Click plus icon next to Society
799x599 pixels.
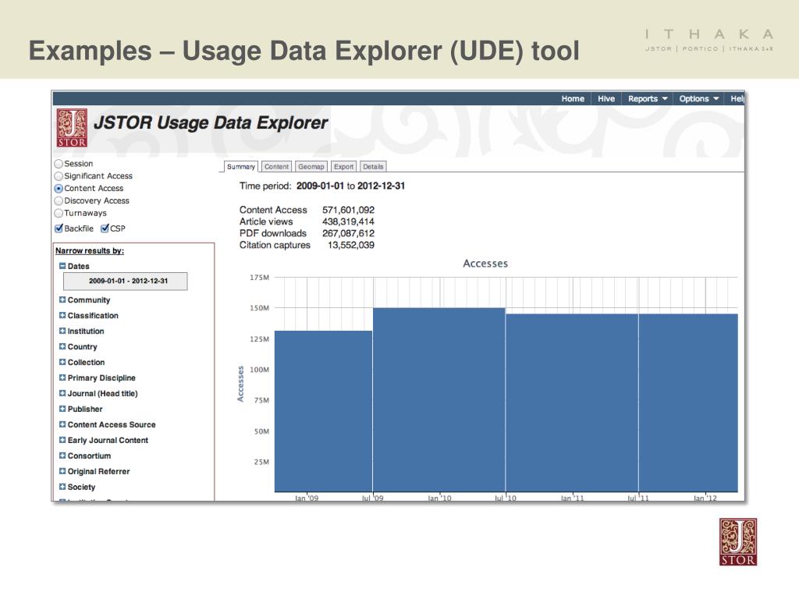[62, 487]
